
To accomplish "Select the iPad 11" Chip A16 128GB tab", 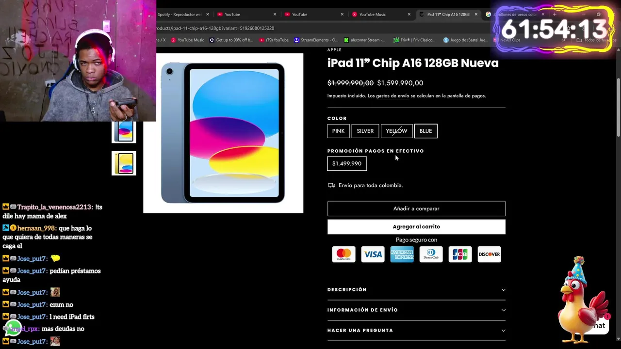I will pyautogui.click(x=447, y=15).
